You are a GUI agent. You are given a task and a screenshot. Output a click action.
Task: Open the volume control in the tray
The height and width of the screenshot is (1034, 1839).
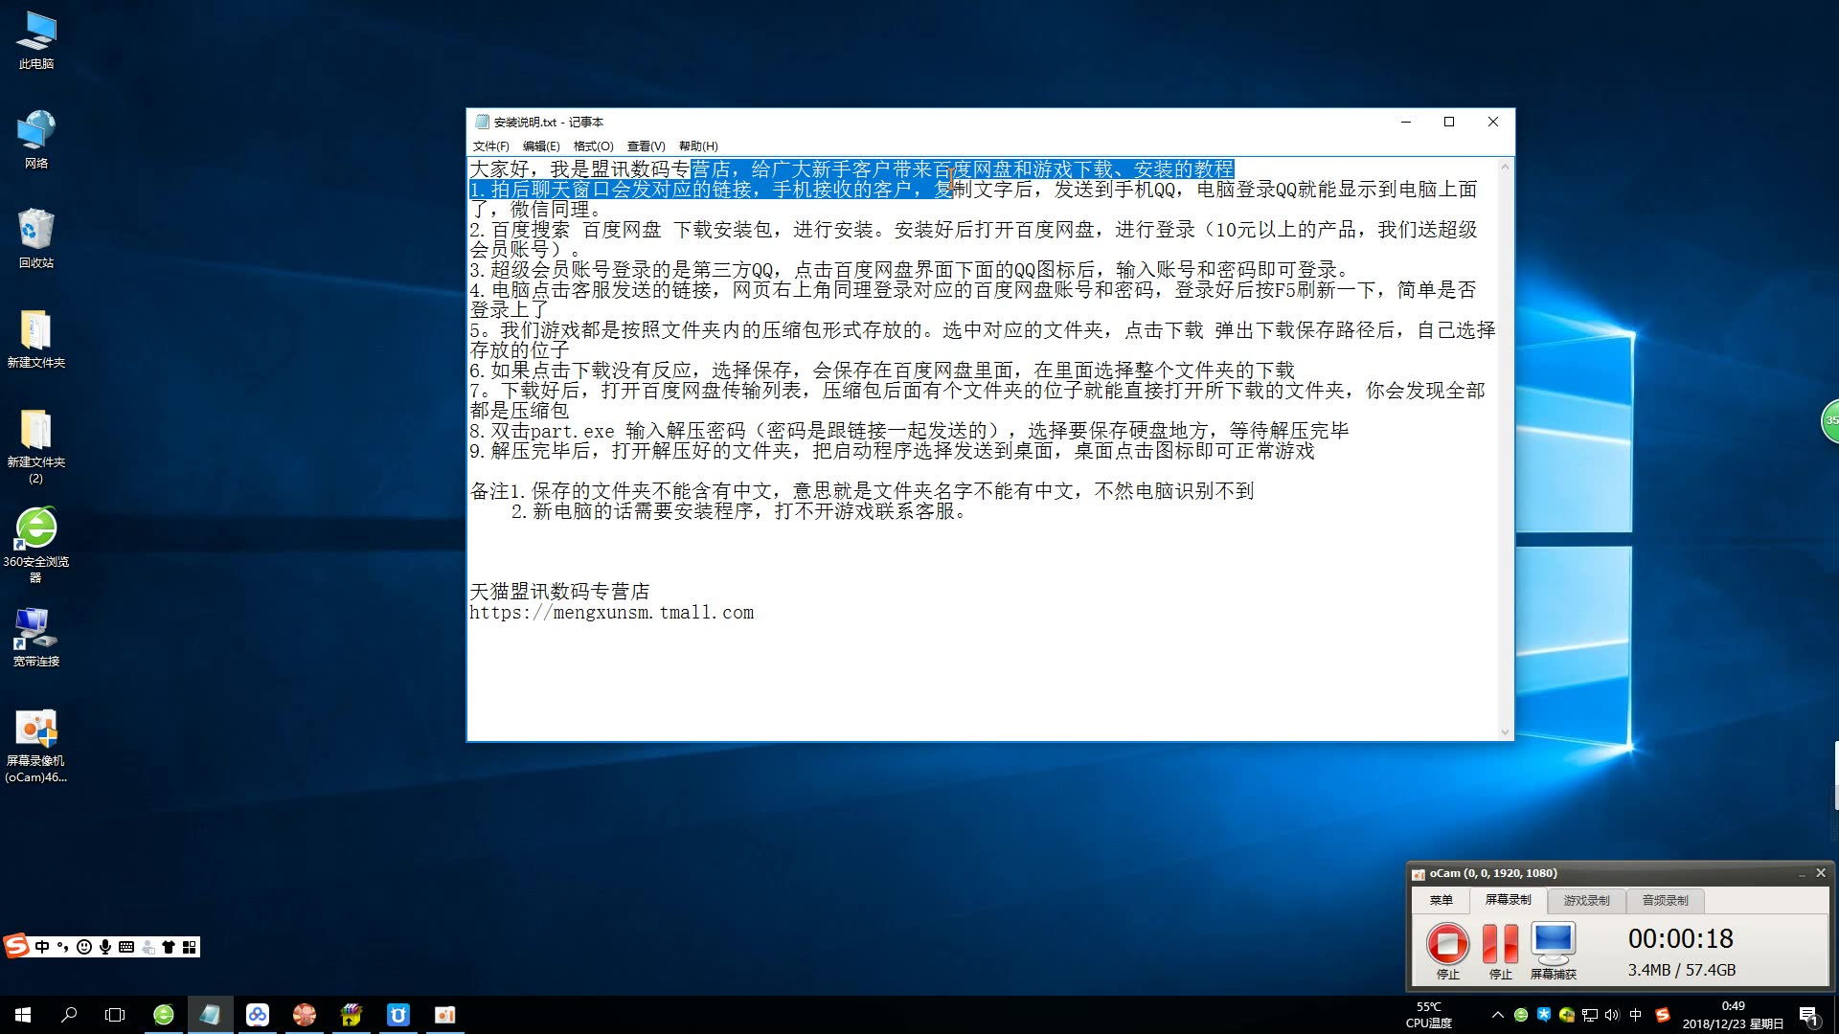coord(1613,1015)
